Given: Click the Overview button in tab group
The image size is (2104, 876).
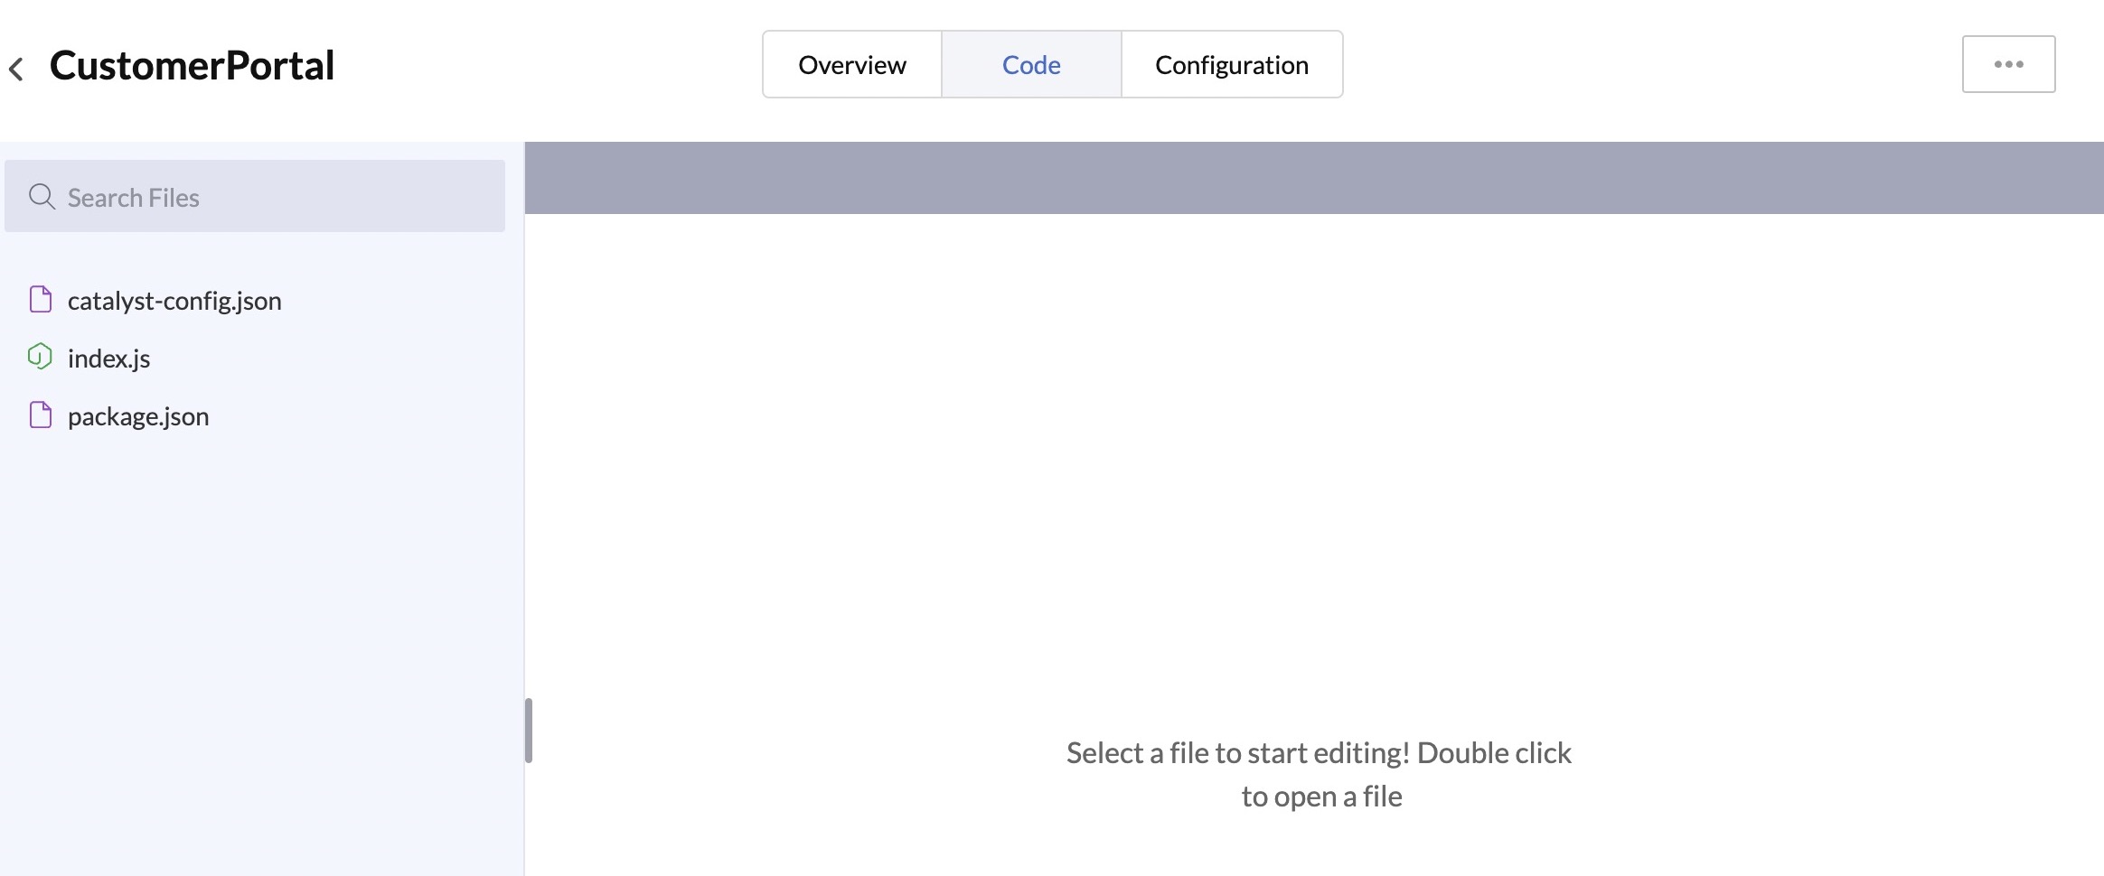Looking at the screenshot, I should (850, 64).
